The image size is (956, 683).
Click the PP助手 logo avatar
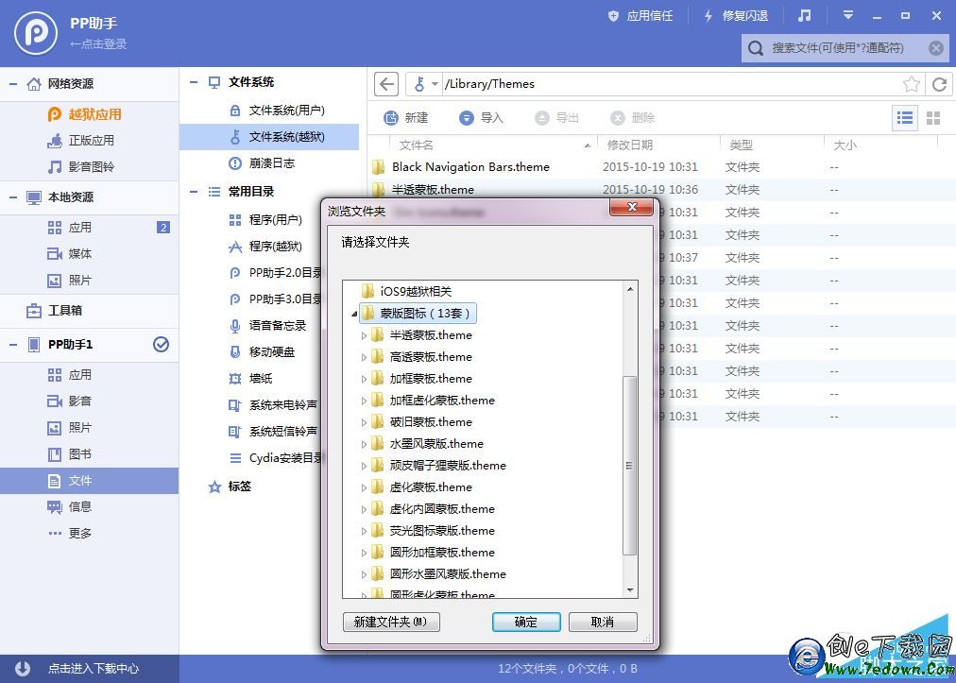click(x=36, y=33)
